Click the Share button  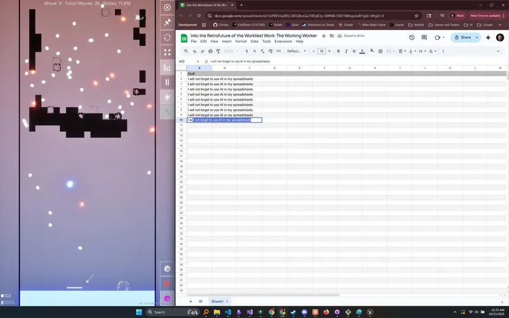click(462, 37)
